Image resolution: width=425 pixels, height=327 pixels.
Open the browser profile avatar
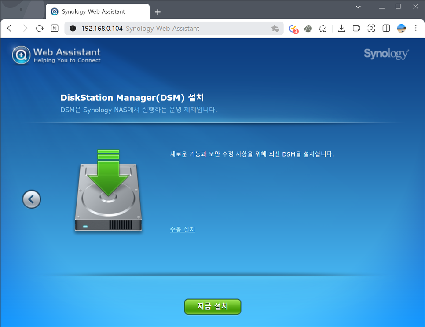pyautogui.click(x=401, y=28)
